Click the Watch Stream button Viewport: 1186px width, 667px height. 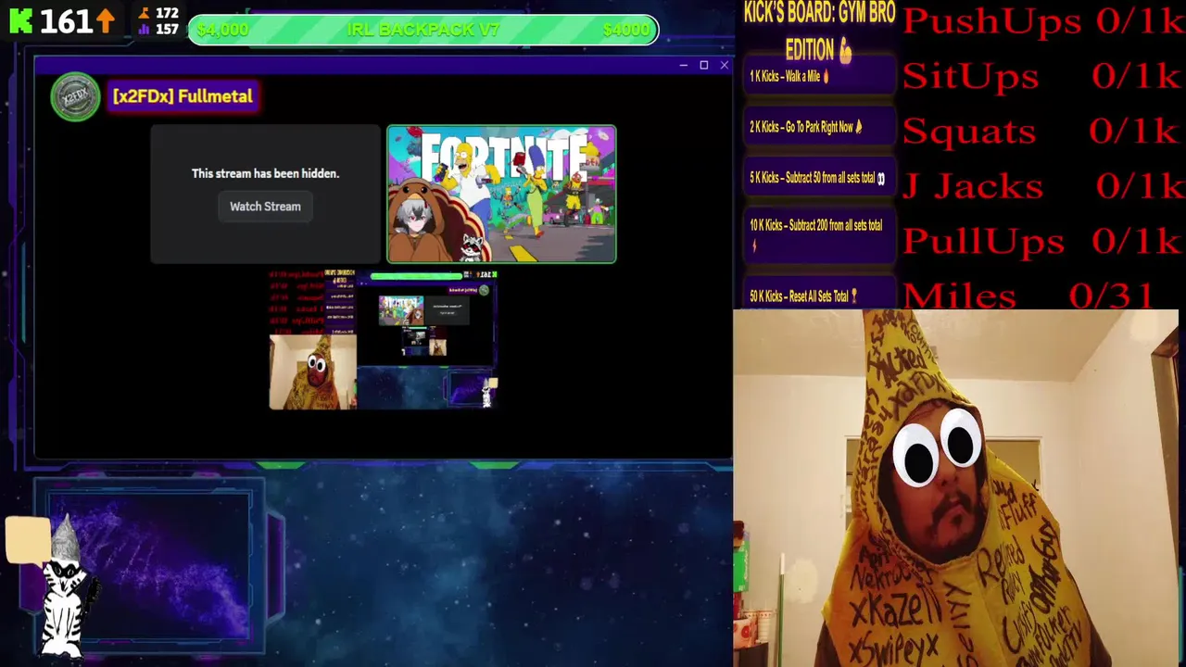[x=265, y=207]
